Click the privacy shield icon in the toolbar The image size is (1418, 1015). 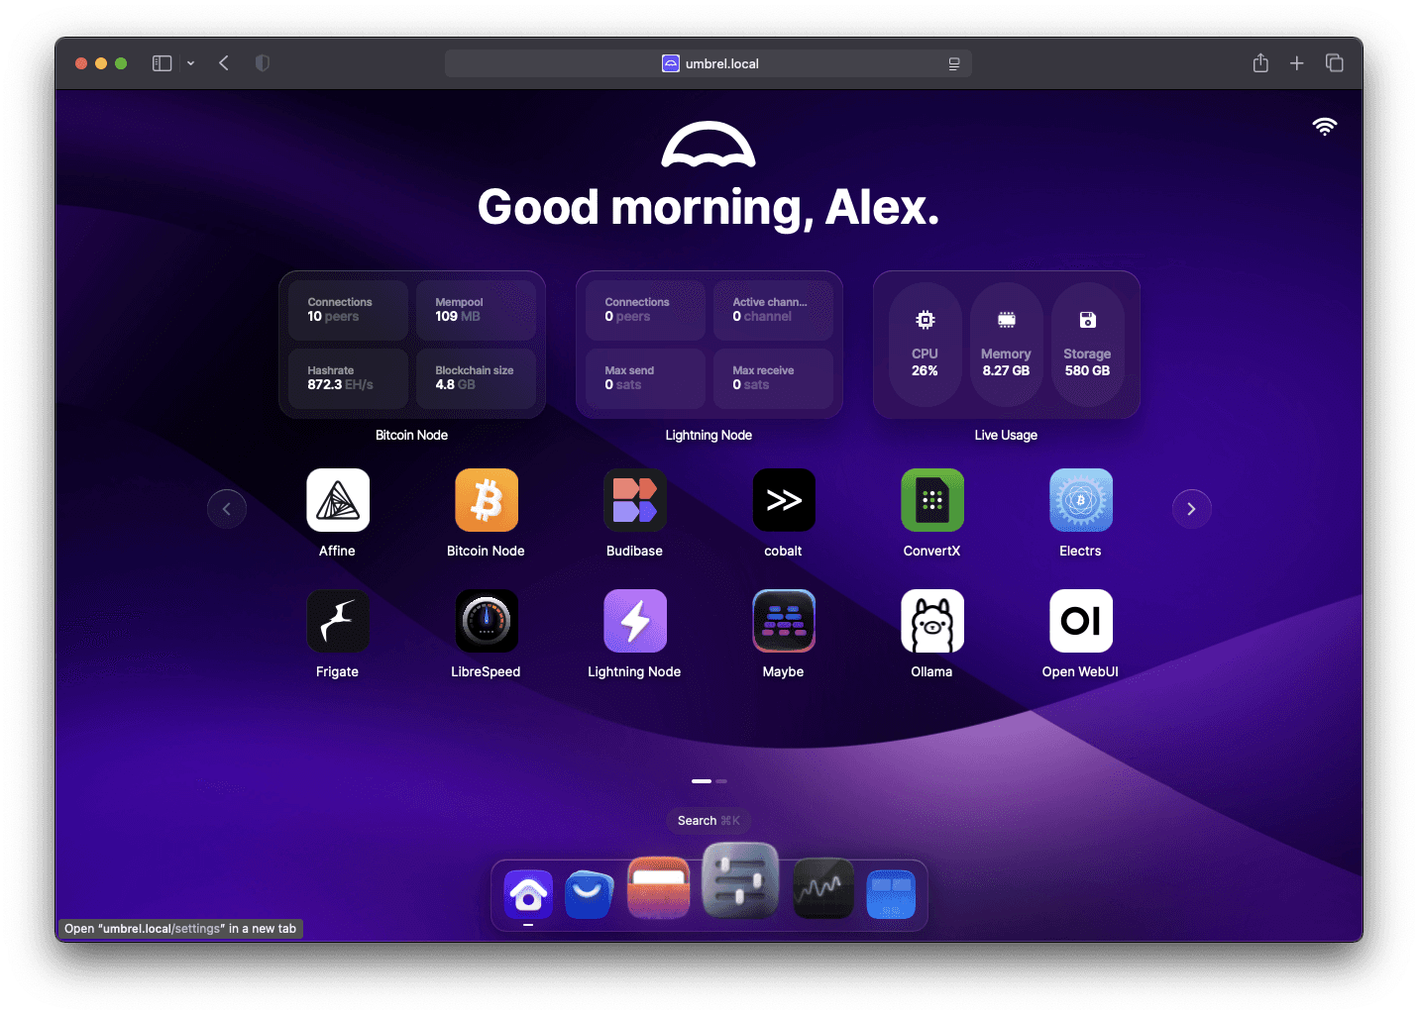(263, 63)
